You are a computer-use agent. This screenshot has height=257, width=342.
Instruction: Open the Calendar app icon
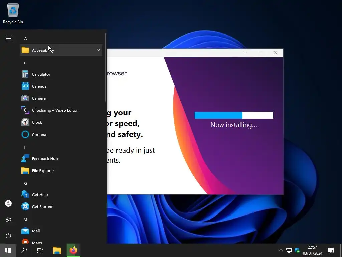pyautogui.click(x=25, y=86)
